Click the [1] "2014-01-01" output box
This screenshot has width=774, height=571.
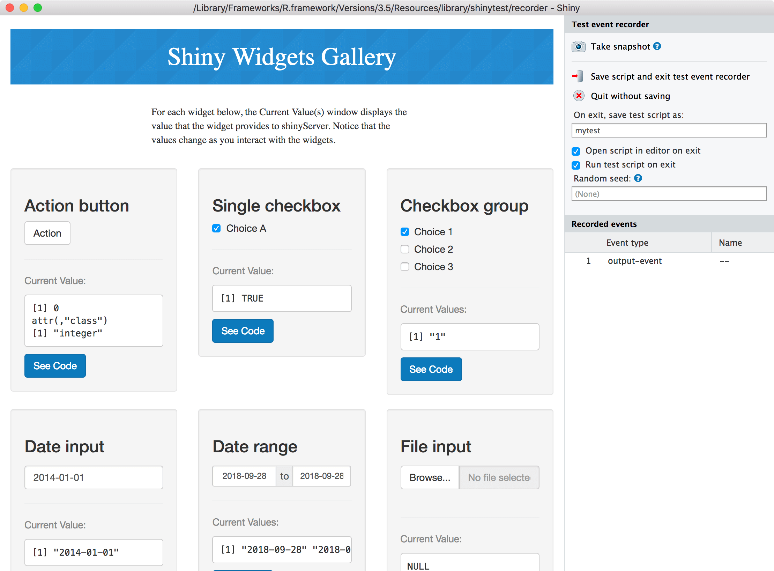(94, 553)
